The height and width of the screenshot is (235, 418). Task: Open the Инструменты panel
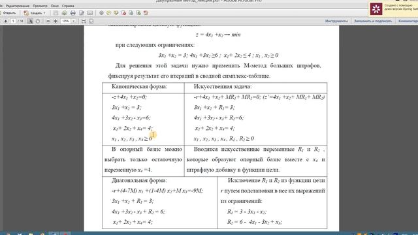[x=336, y=21]
